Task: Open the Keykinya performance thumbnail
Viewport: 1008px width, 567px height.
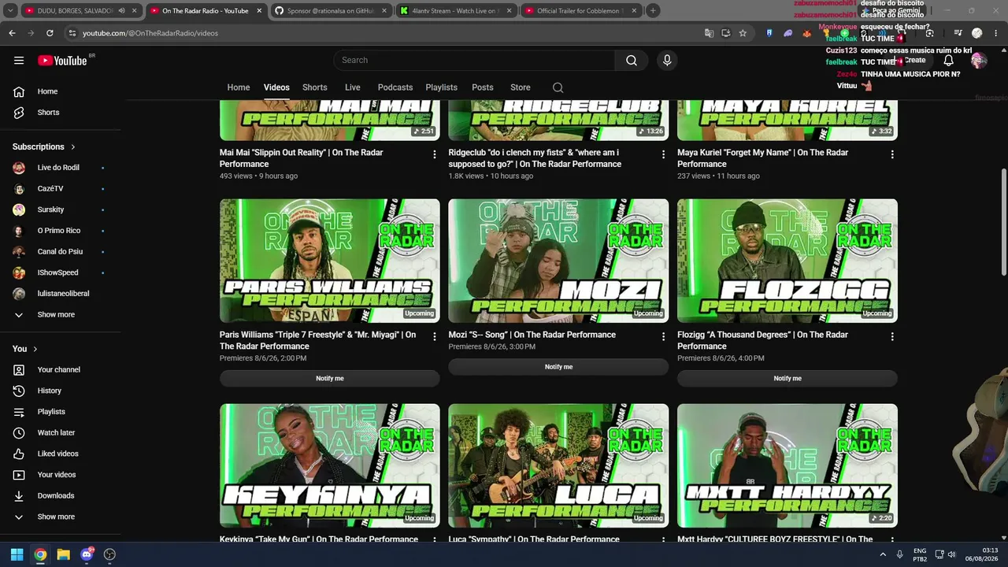Action: pyautogui.click(x=330, y=465)
